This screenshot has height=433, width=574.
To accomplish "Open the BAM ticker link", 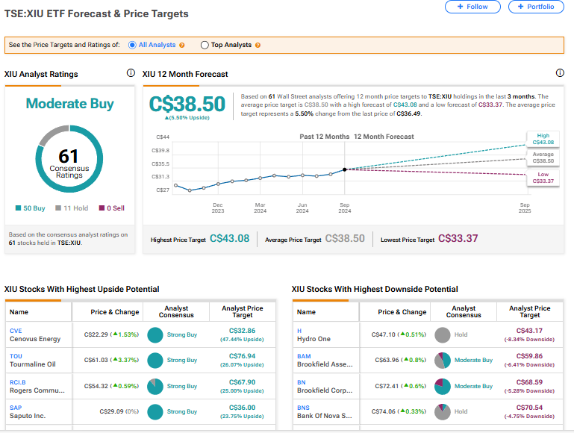I will (304, 357).
